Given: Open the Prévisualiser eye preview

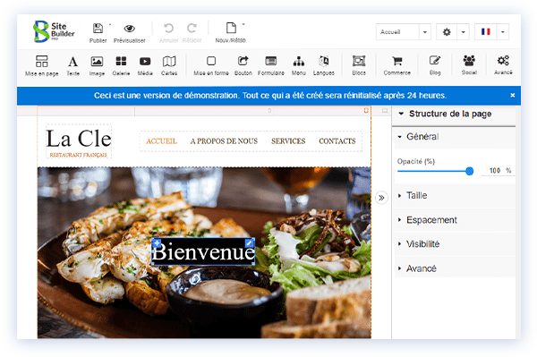Looking at the screenshot, I should click(129, 29).
